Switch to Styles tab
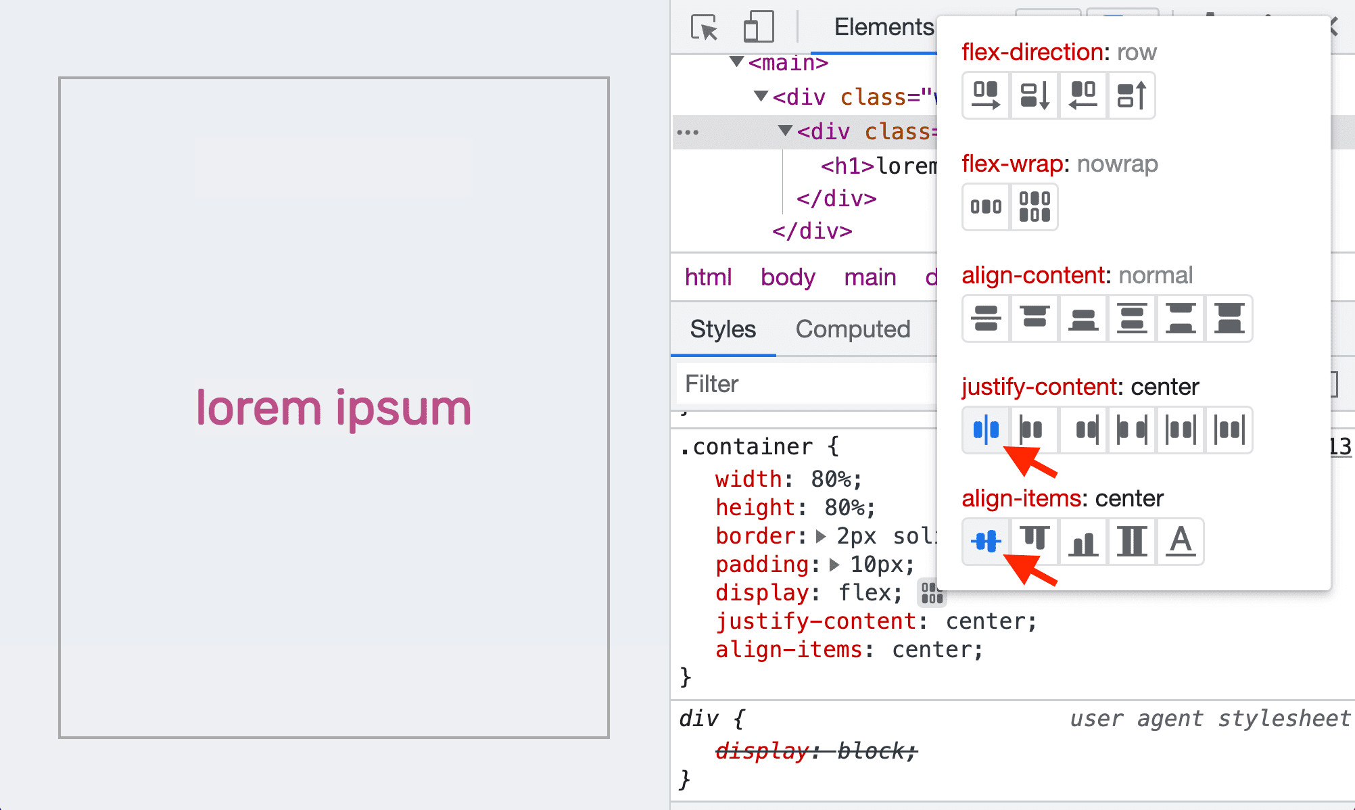The height and width of the screenshot is (810, 1355). pyautogui.click(x=723, y=329)
